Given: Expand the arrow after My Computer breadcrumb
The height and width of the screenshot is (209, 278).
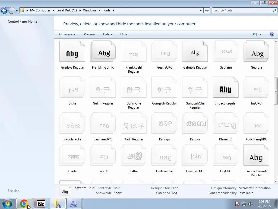Looking at the screenshot, I should (53, 11).
